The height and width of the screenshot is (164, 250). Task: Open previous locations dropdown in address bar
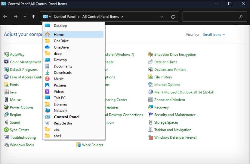(162, 17)
